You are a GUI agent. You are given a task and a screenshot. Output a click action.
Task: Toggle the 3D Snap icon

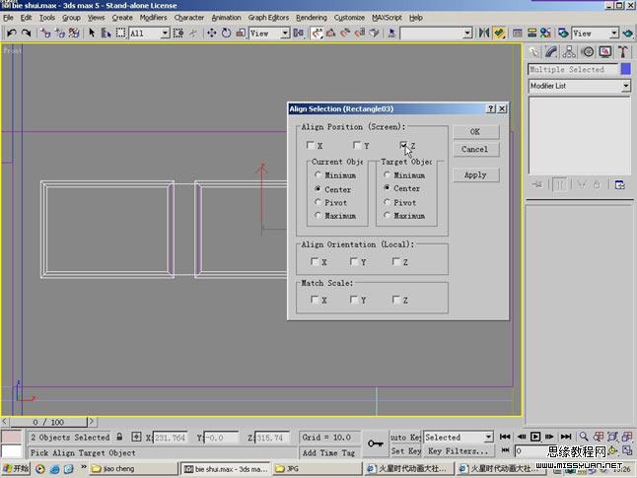(317, 33)
